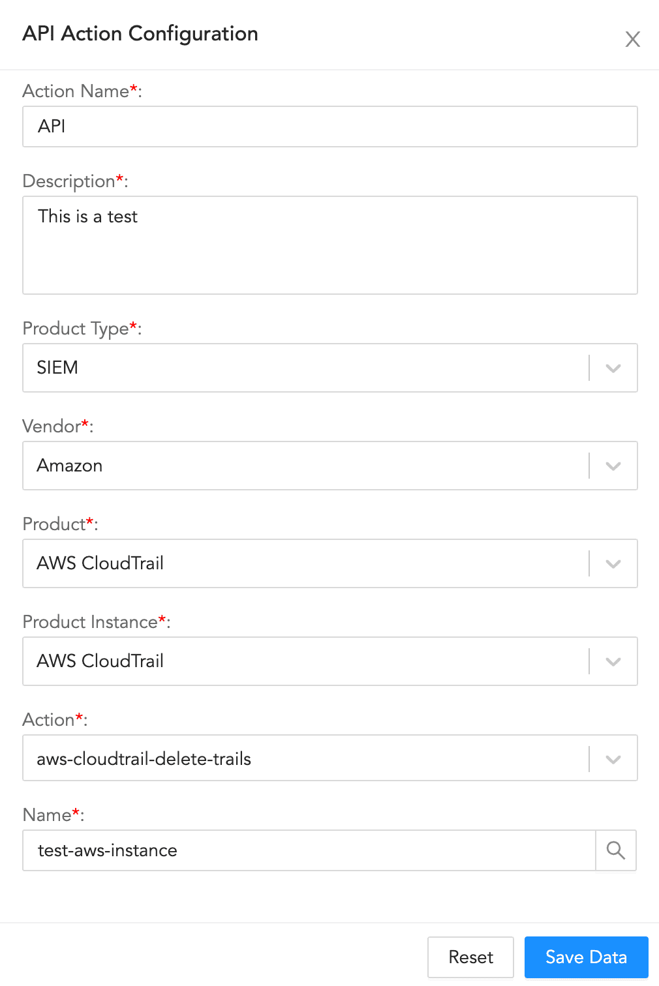Click the API Action Configuration title
Viewport: 659px width, 986px height.
140,34
